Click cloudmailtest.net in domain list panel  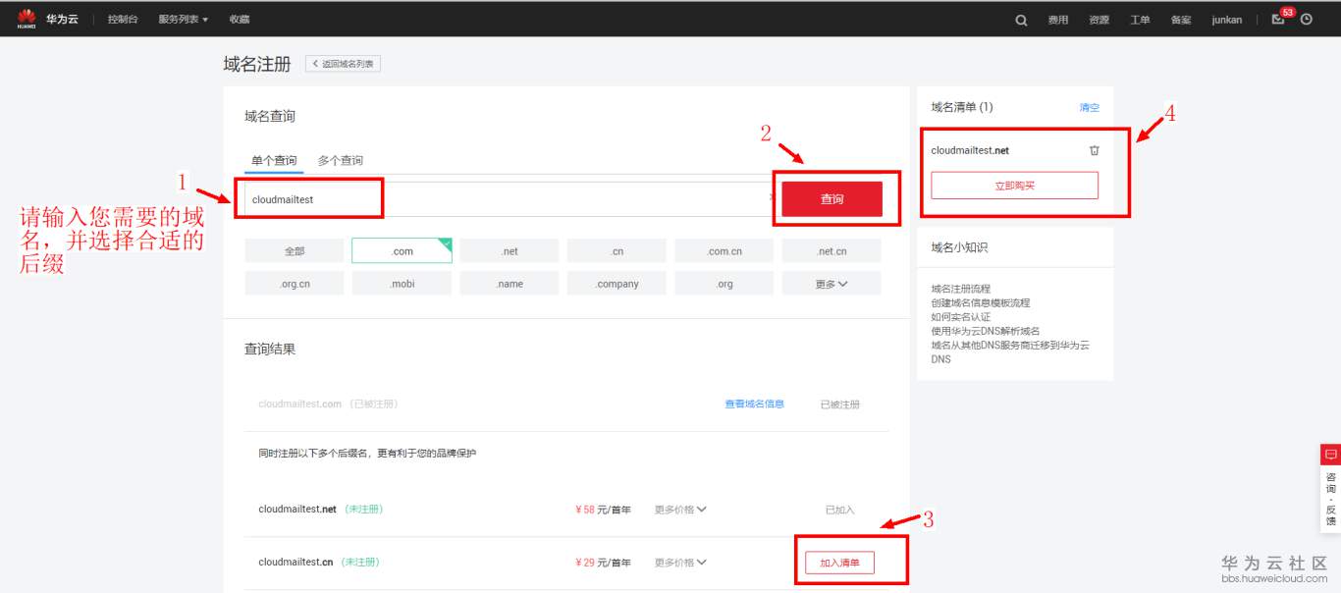coord(970,150)
